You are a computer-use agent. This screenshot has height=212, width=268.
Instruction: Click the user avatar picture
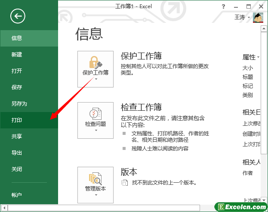point(258,18)
